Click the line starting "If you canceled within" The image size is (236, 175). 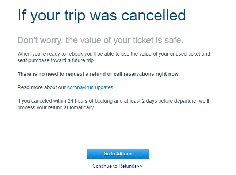[113, 101]
